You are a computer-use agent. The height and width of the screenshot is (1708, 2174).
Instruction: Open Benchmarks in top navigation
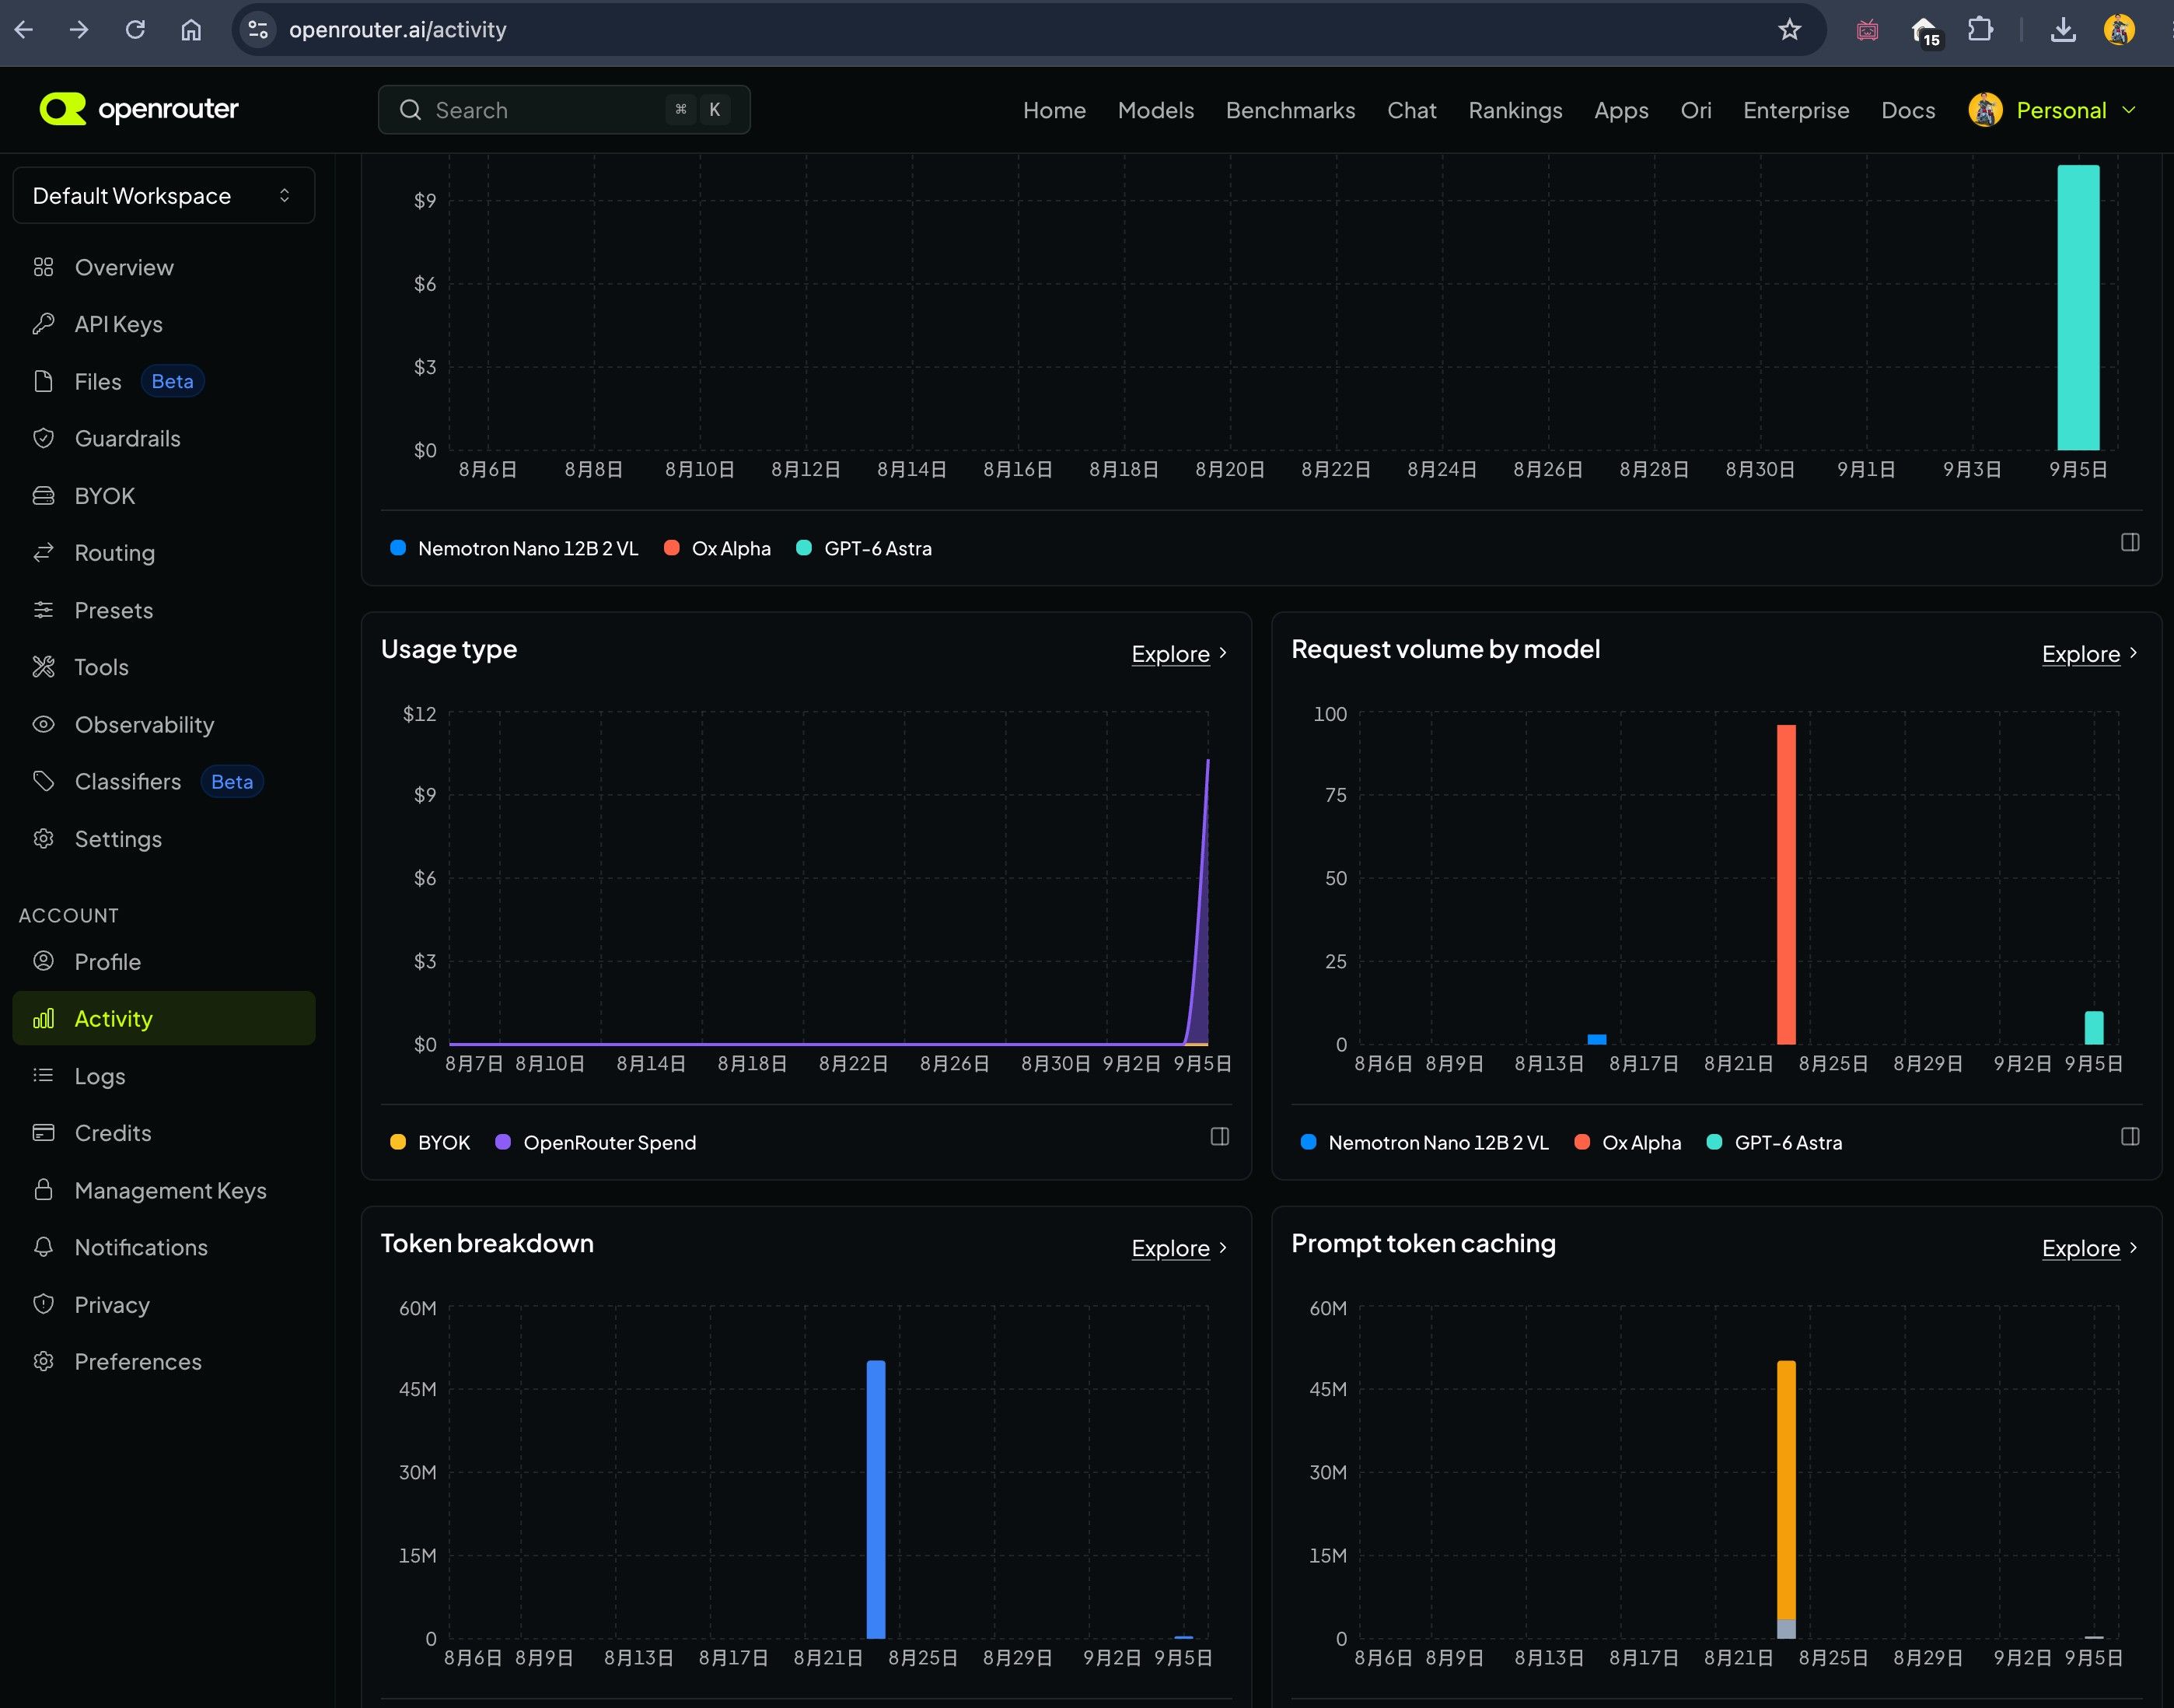[x=1291, y=110]
